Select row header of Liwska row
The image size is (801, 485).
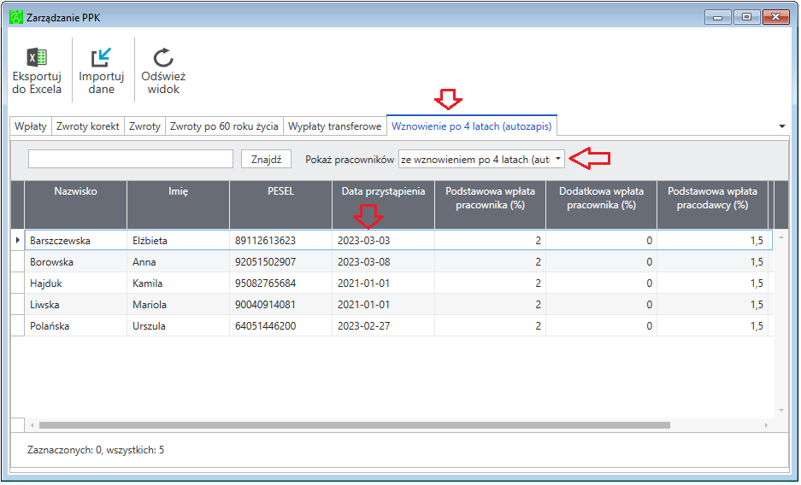(18, 305)
